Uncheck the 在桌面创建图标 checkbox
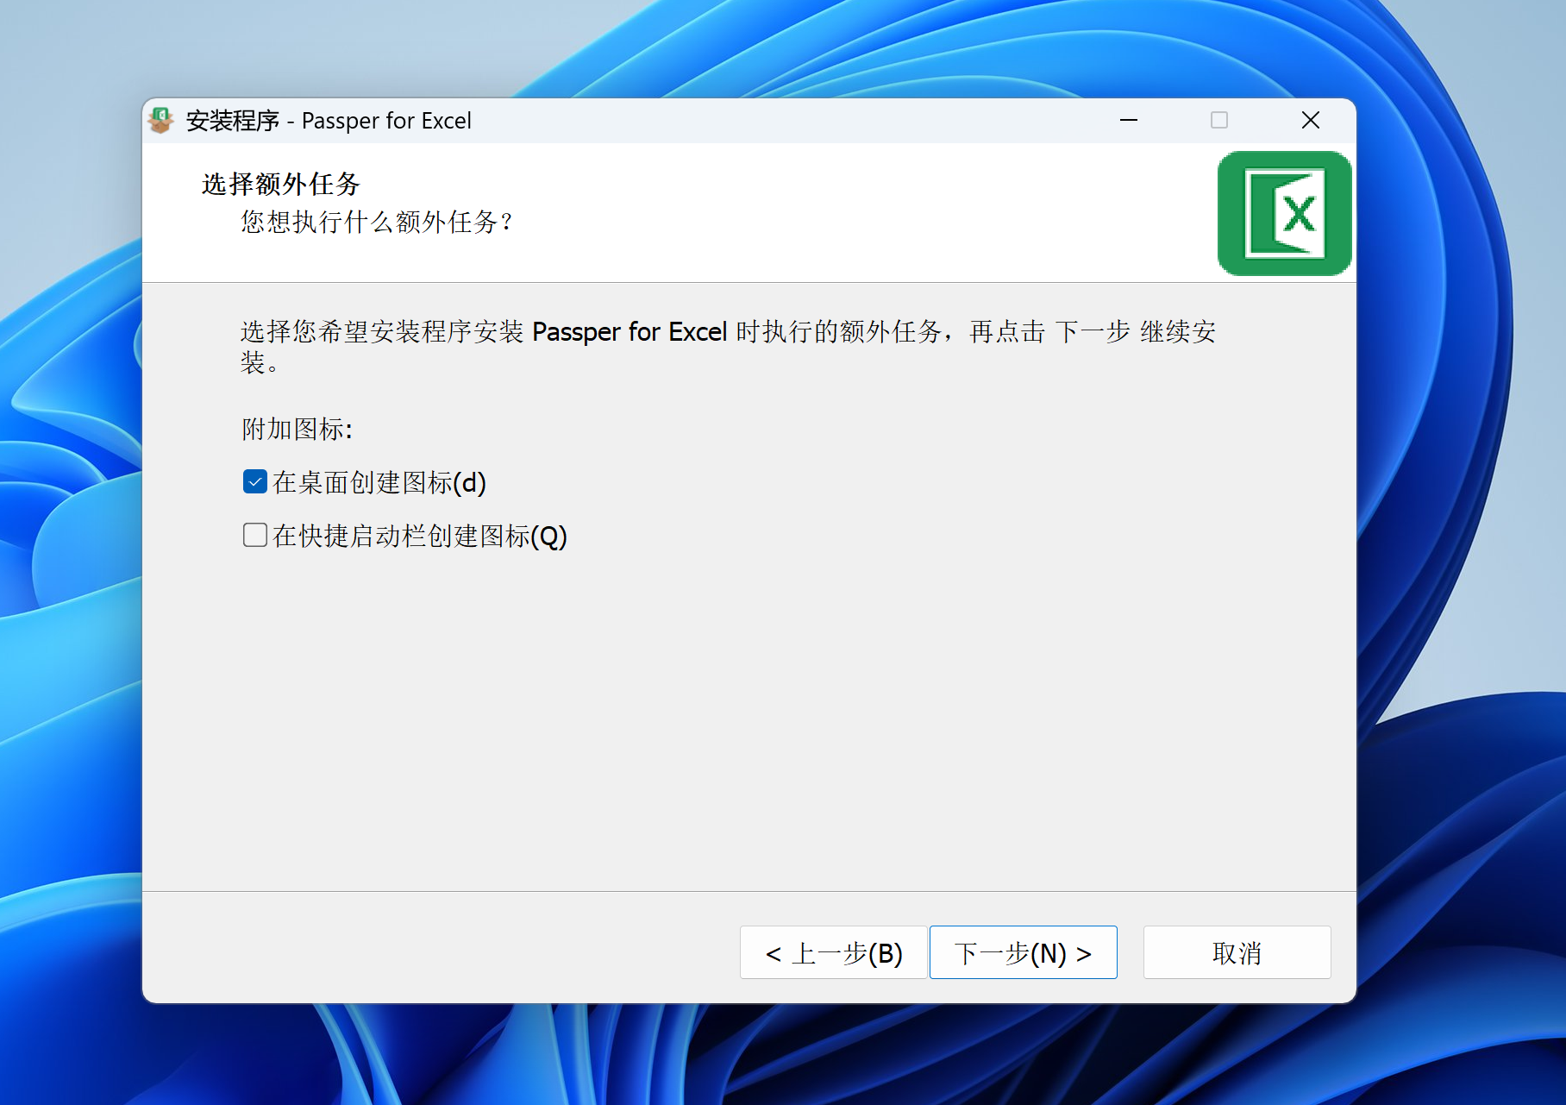Viewport: 1566px width, 1105px height. [x=255, y=482]
